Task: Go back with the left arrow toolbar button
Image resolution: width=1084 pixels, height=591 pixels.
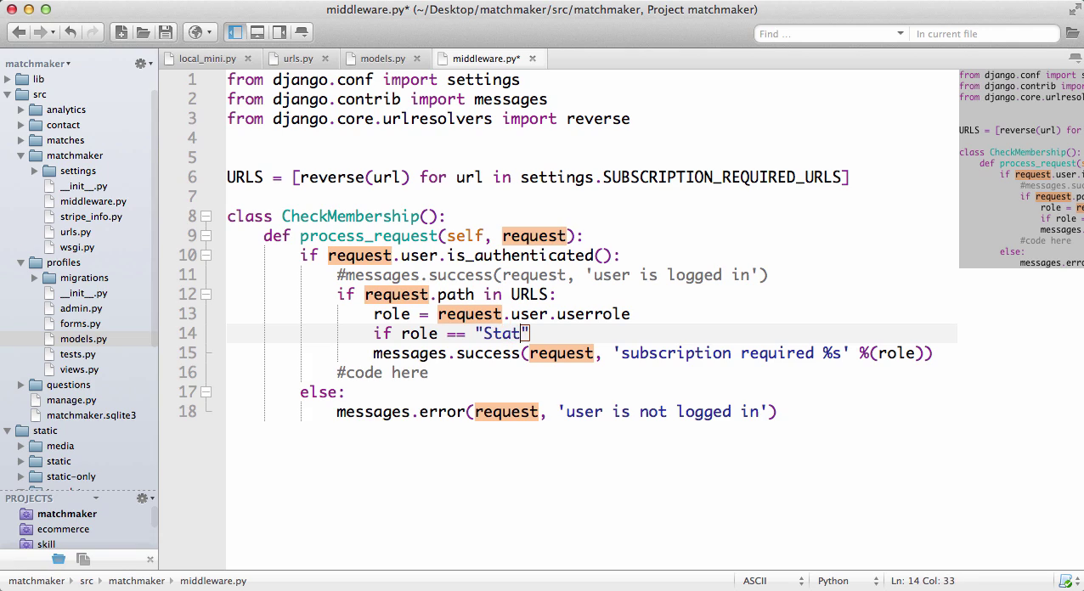Action: click(x=18, y=32)
